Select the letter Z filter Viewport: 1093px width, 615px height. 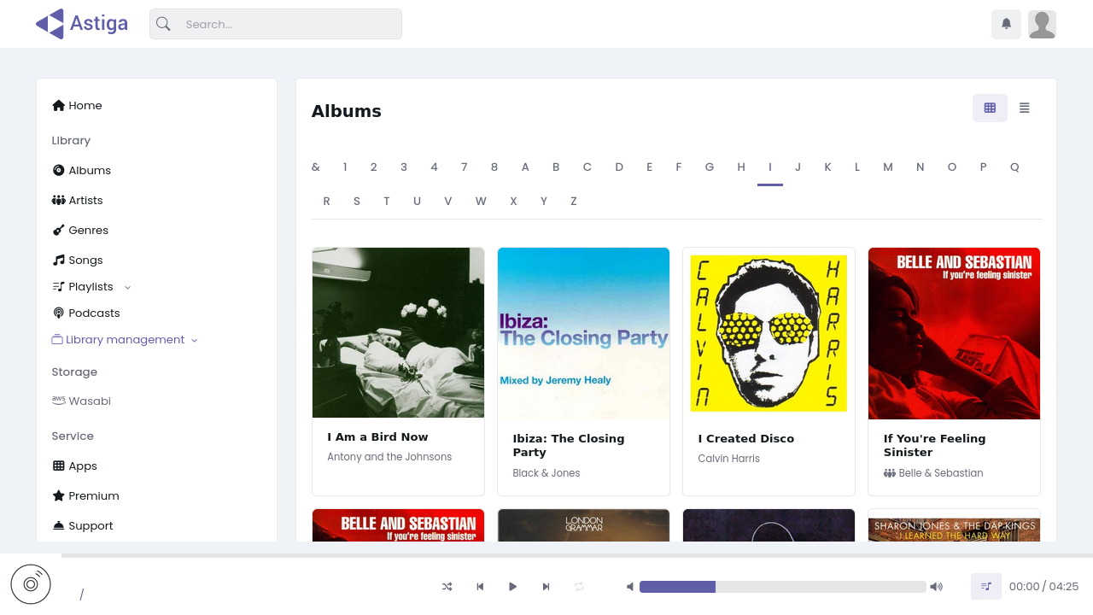click(573, 201)
